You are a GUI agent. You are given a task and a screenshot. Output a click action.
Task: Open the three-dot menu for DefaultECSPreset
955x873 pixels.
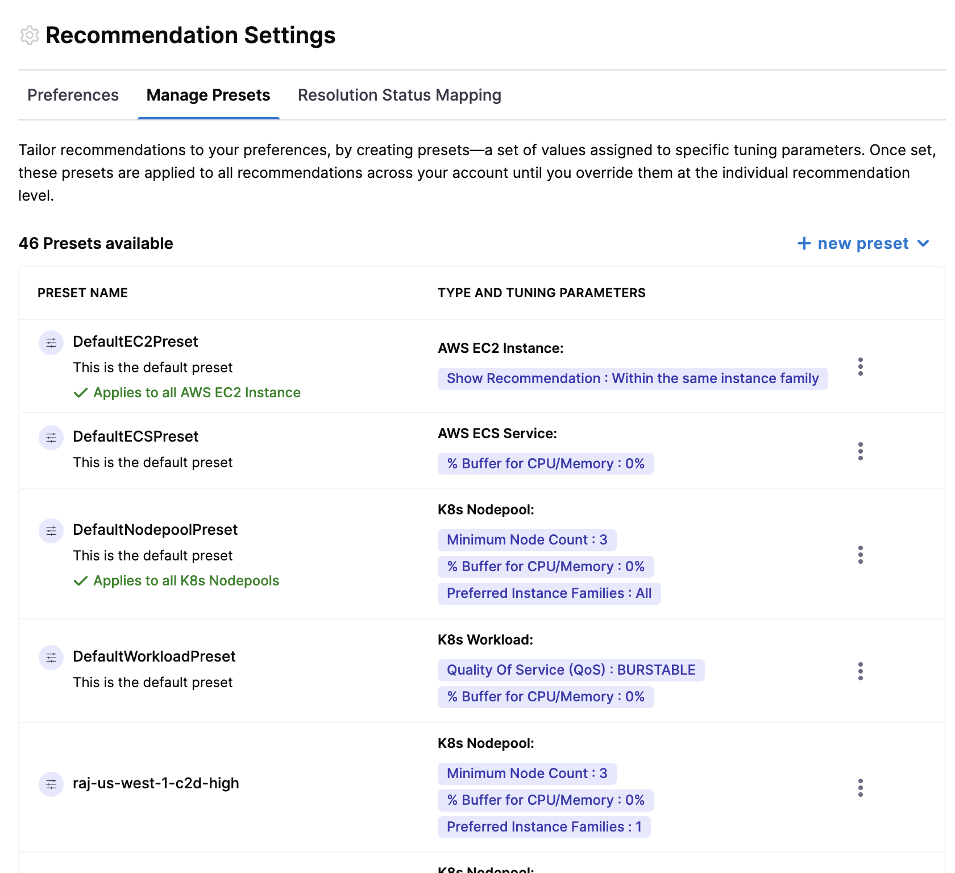click(x=860, y=451)
